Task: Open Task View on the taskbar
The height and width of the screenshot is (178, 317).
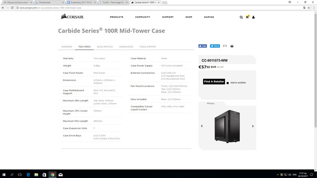Action: tap(20, 175)
